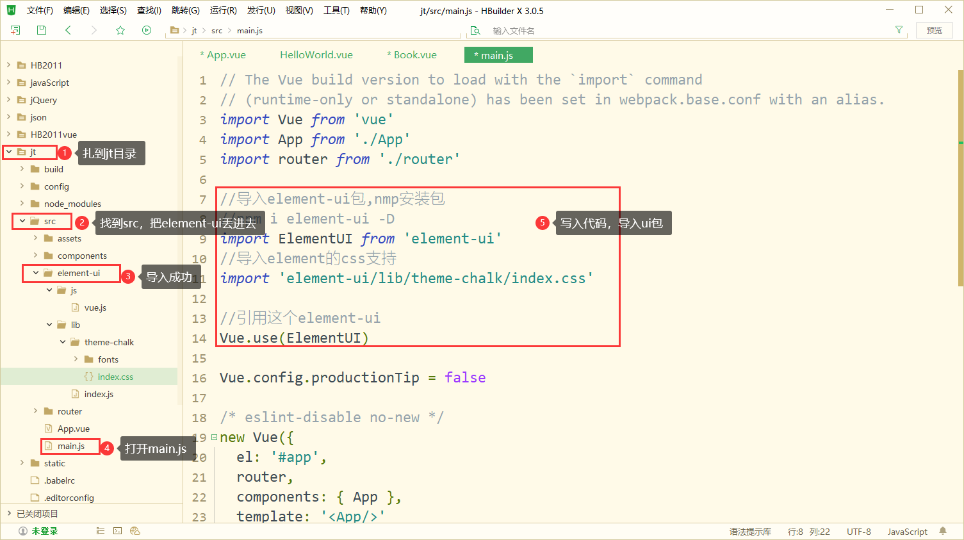
Task: Create a new file with the new-file icon
Action: point(15,29)
